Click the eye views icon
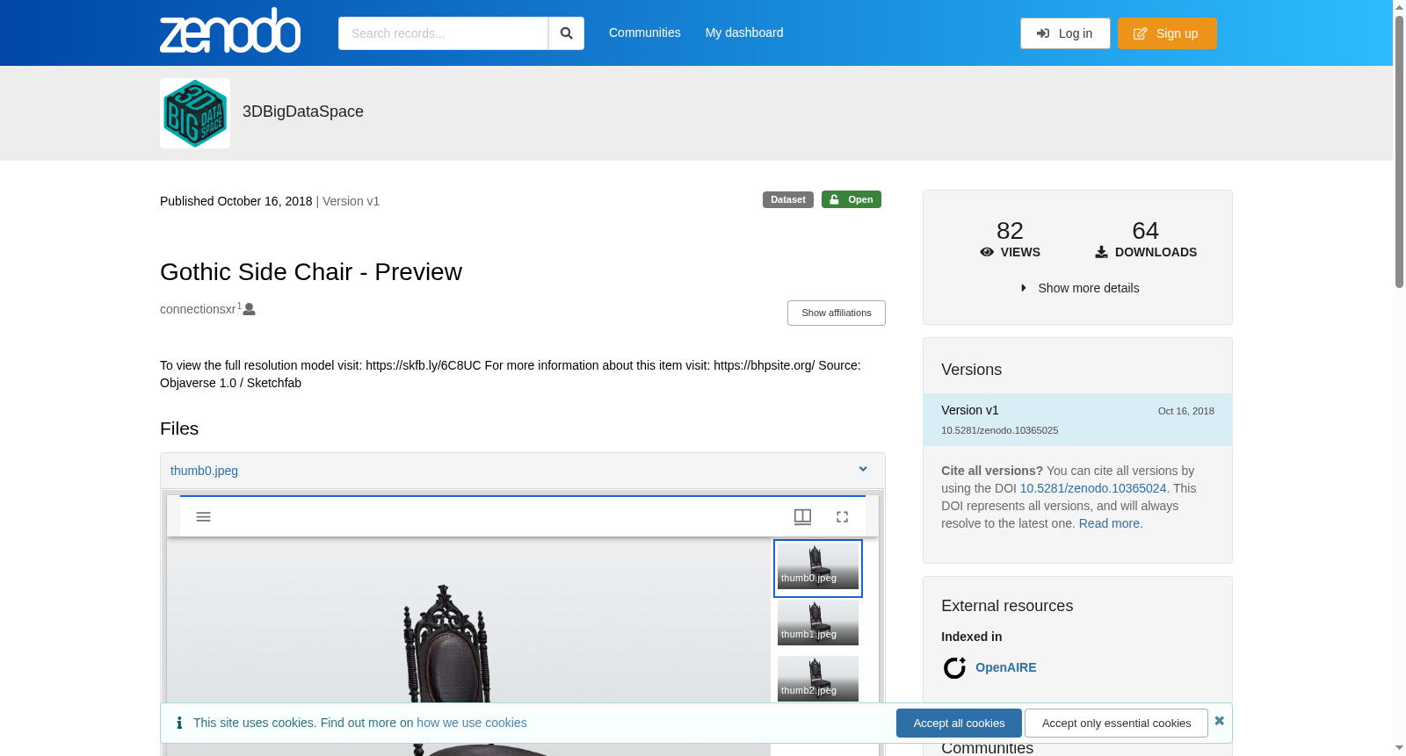Viewport: 1406px width, 756px height. click(987, 252)
